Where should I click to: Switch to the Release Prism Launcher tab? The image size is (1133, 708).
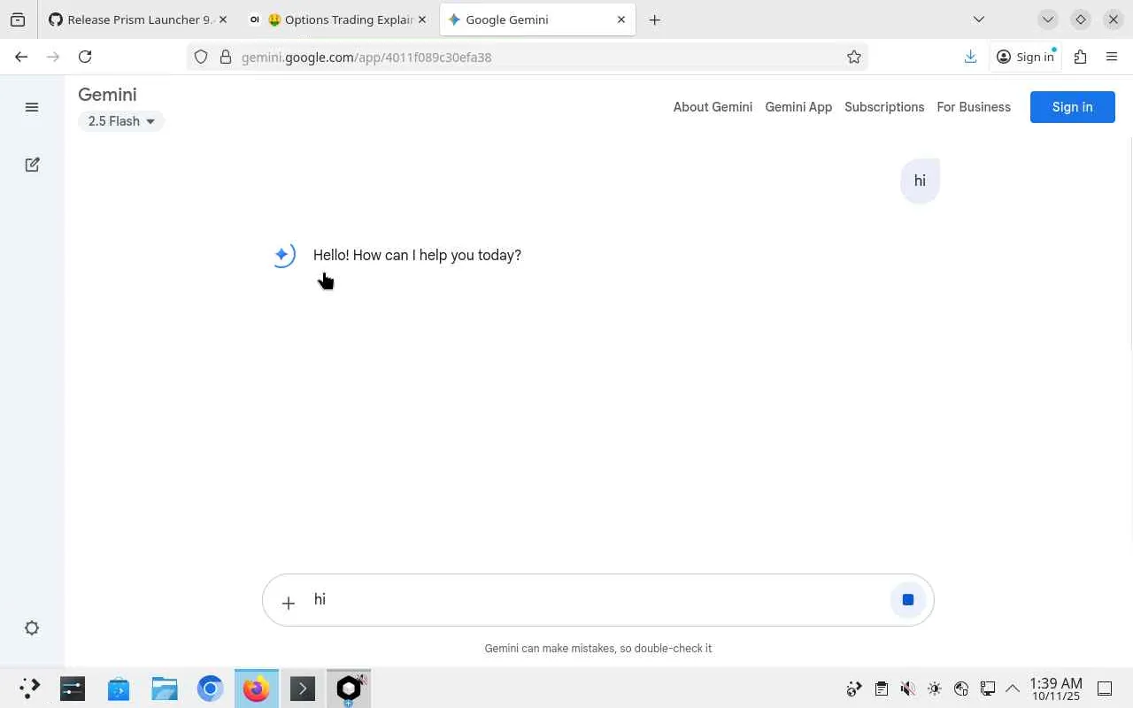[137, 19]
